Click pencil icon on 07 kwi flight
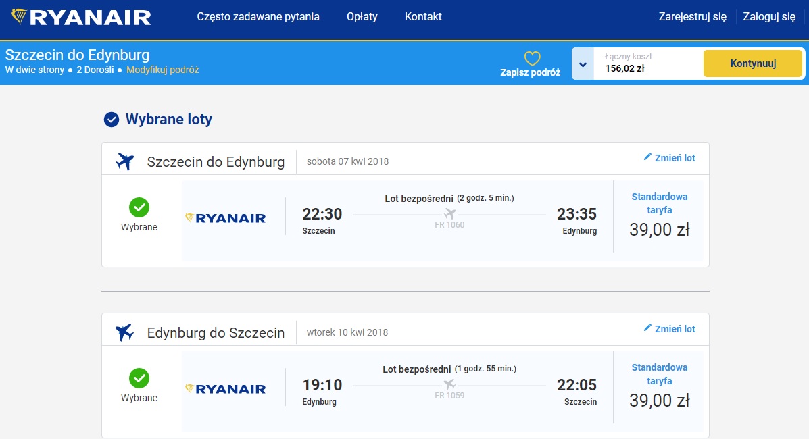Viewport: 809px width, 439px height. point(647,157)
